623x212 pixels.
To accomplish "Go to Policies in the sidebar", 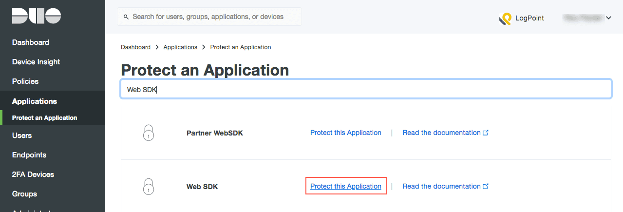I will click(25, 81).
